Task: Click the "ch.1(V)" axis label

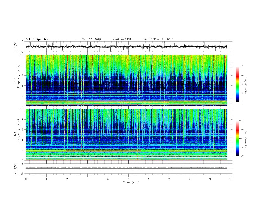Action: 16,47
